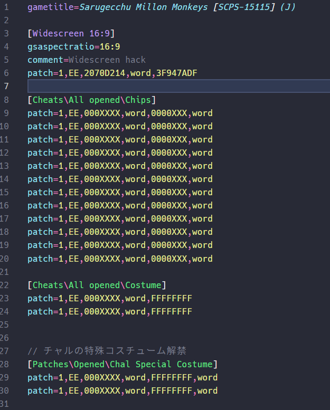Click the patch line on line 15
This screenshot has width=330, height=410.
(x=120, y=193)
